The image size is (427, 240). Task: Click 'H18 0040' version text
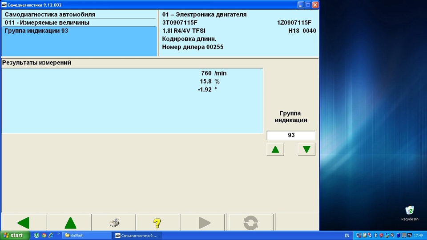pyautogui.click(x=302, y=31)
